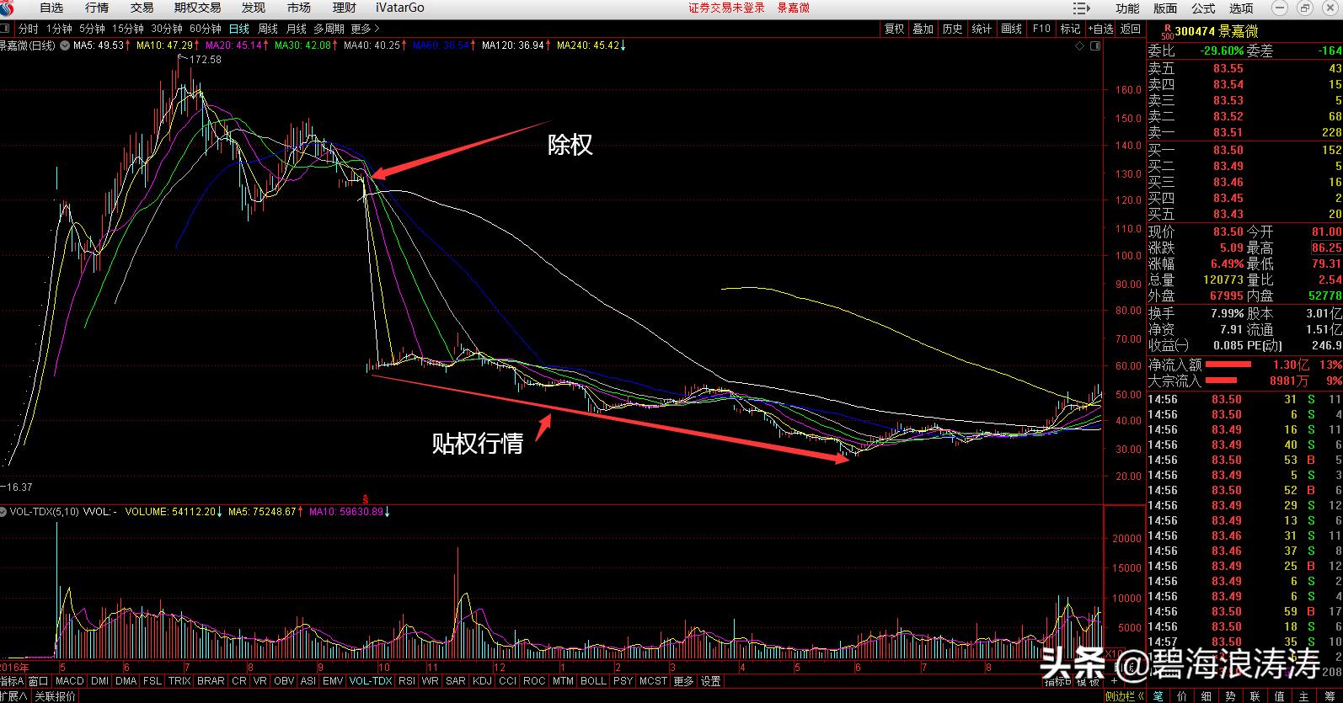The image size is (1343, 703).
Task: Select the BRAR indicator tab
Action: (x=211, y=681)
